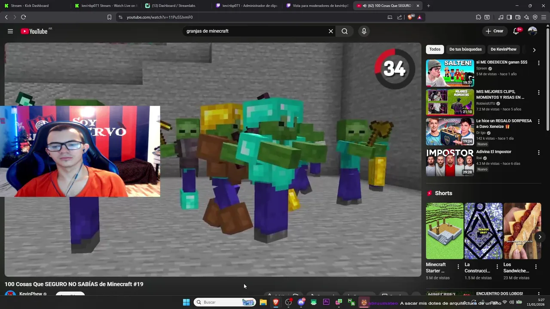This screenshot has width=550, height=309.
Task: Open options for Adivina El Impostor video
Action: (x=538, y=152)
